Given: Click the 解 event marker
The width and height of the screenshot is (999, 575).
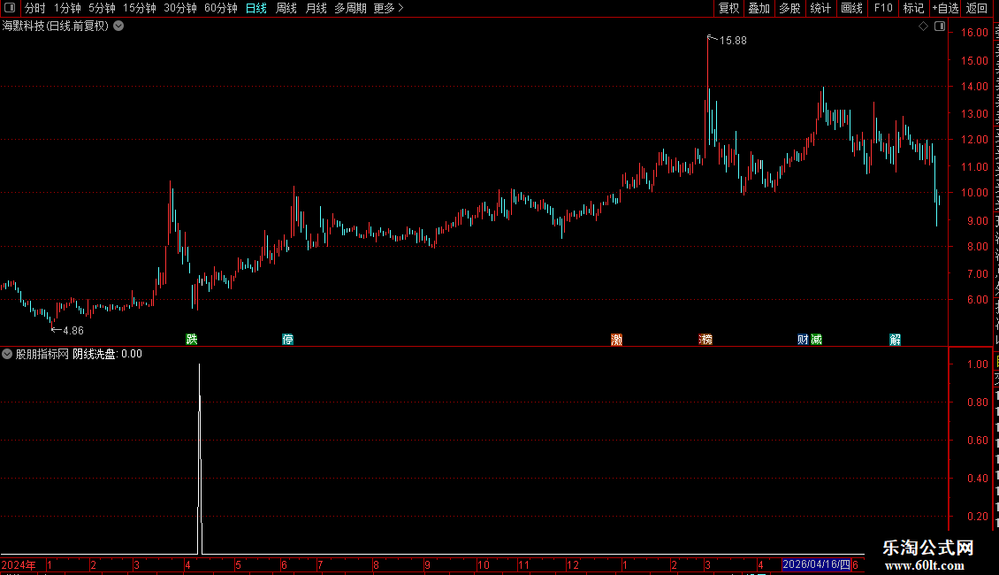Looking at the screenshot, I should tap(896, 339).
